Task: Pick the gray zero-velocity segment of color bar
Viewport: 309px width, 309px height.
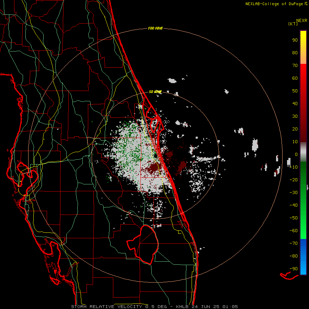Action: click(x=303, y=152)
